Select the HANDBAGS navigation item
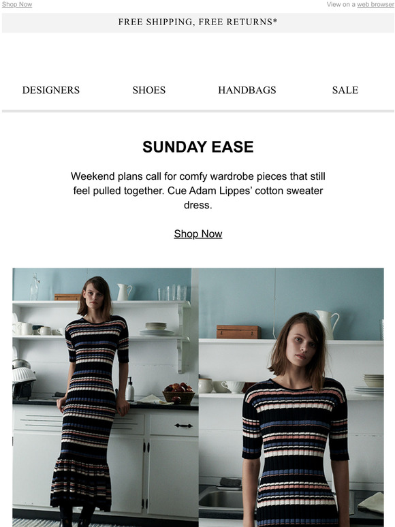Image resolution: width=395 pixels, height=527 pixels. coord(247,90)
